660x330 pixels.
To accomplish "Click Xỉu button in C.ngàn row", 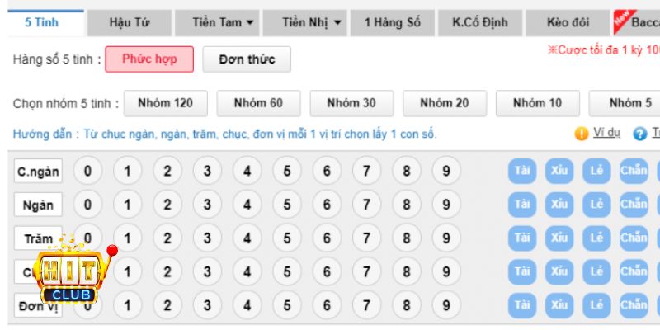I will coord(559,170).
